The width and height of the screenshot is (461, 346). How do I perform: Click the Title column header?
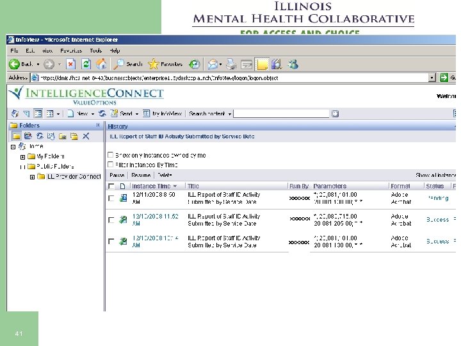(x=193, y=186)
